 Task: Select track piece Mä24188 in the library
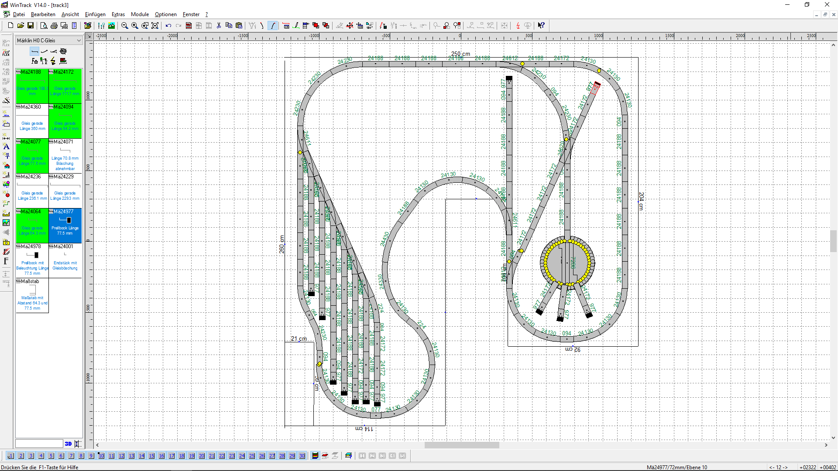[x=32, y=86]
